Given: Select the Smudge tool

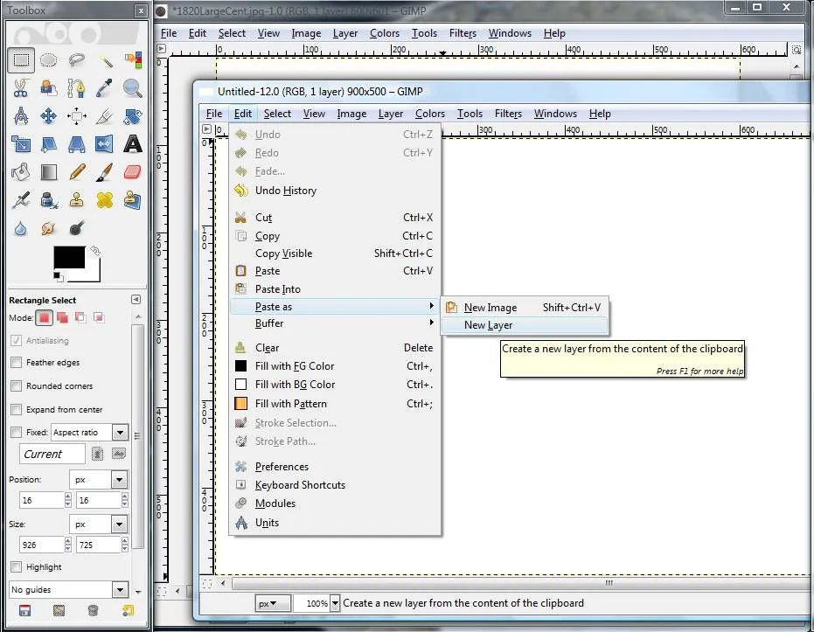Looking at the screenshot, I should click(x=49, y=228).
